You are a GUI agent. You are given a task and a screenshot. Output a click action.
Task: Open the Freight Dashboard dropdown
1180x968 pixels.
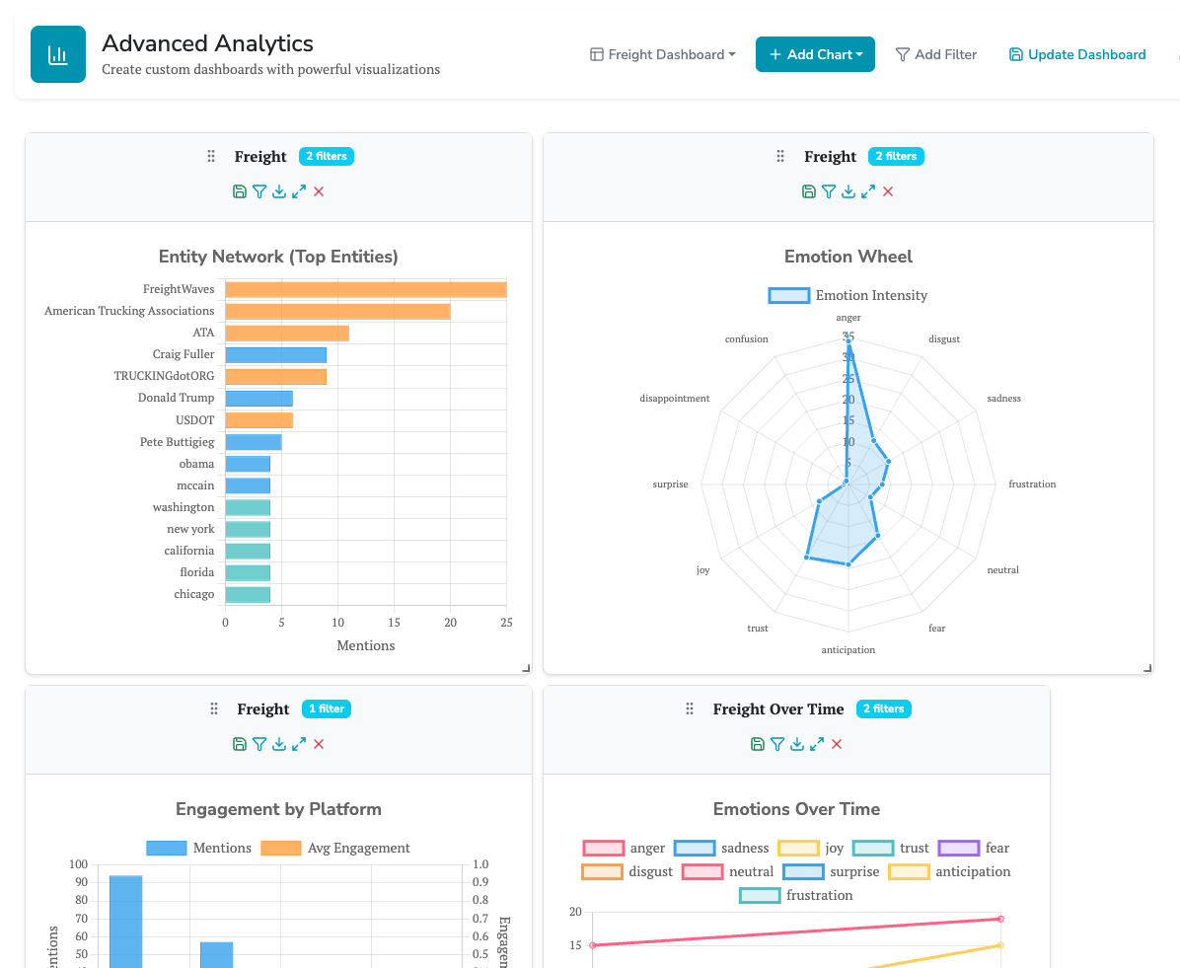point(663,54)
